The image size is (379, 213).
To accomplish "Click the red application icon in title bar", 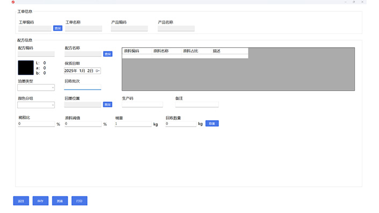I will [13, 2].
